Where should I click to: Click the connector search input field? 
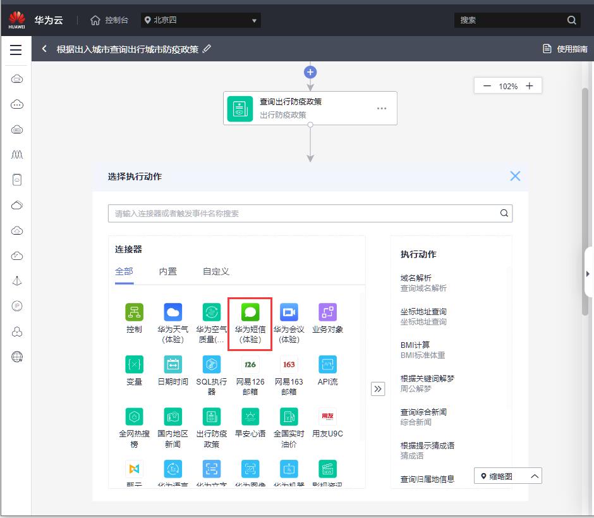point(310,214)
